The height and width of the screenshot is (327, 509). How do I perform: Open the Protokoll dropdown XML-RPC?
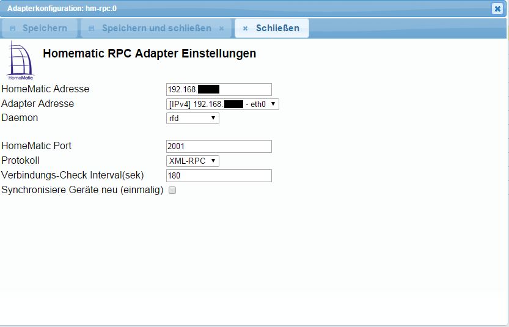point(192,161)
